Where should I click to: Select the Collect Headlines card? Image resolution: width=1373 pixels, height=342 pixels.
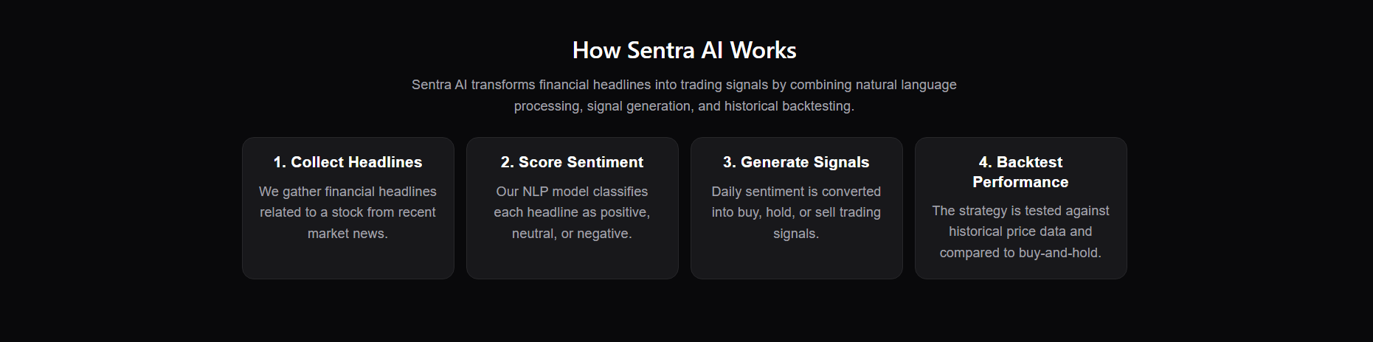coord(348,208)
